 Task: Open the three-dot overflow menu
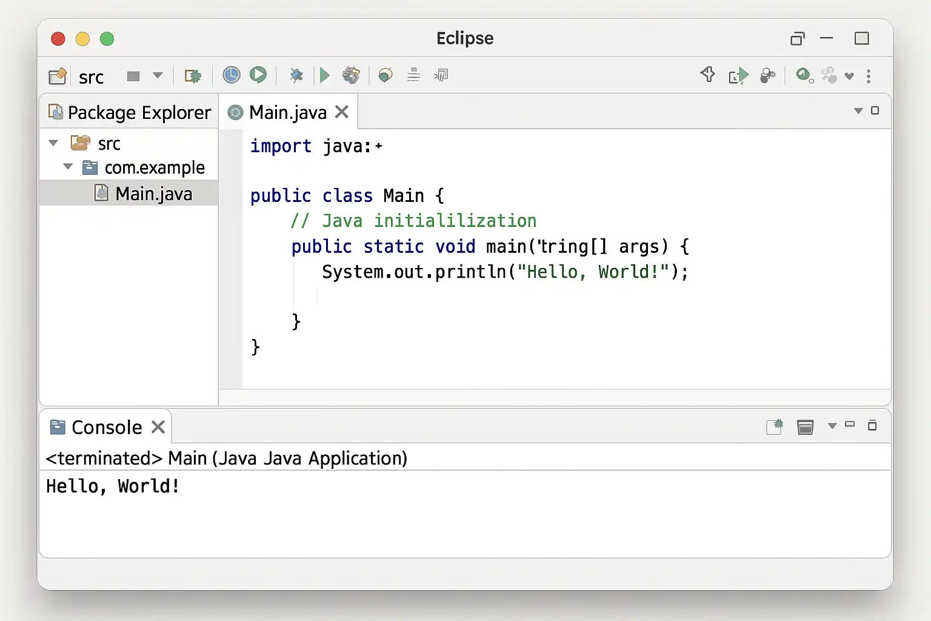pyautogui.click(x=869, y=76)
